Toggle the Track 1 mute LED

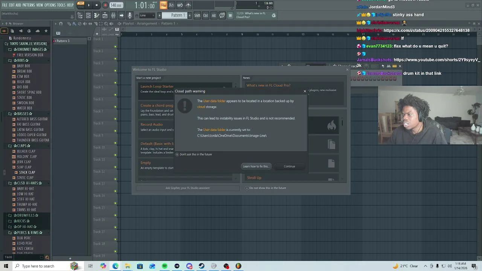coord(116,47)
